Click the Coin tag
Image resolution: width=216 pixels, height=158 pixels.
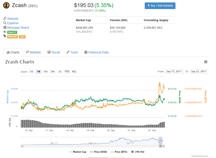[x=22, y=37]
